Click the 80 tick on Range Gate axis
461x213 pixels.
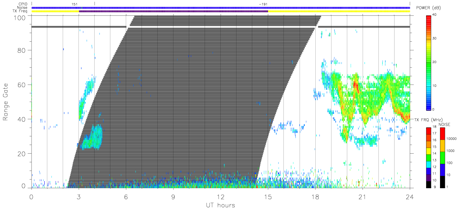23,50
